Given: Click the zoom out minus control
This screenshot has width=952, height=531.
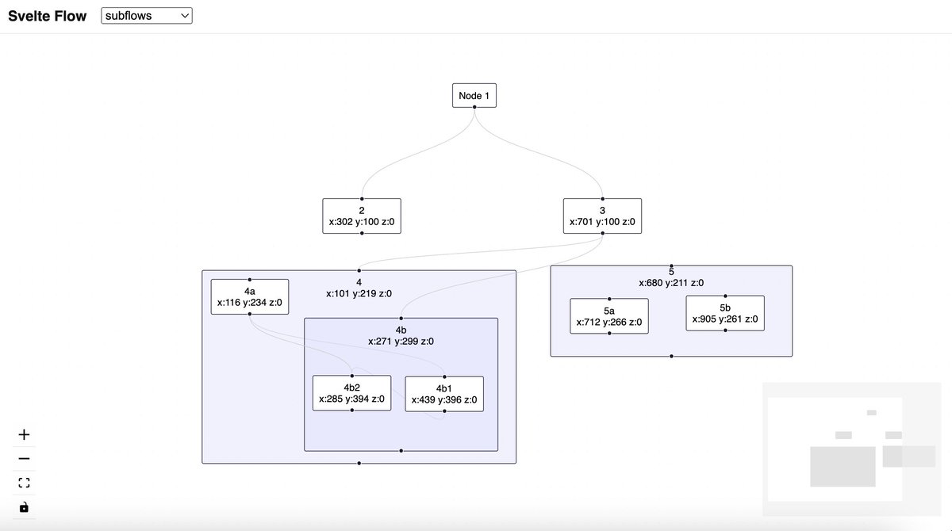Looking at the screenshot, I should coord(24,458).
